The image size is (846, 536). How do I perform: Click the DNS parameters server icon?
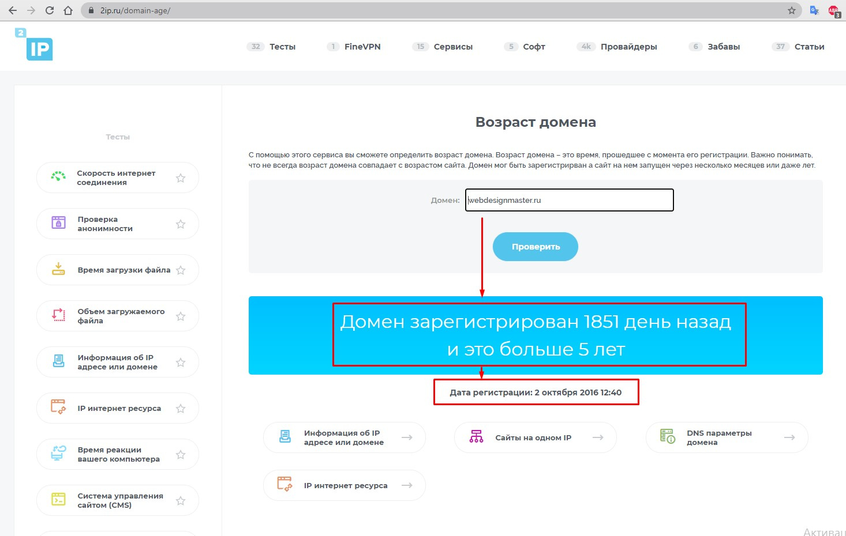coord(668,436)
